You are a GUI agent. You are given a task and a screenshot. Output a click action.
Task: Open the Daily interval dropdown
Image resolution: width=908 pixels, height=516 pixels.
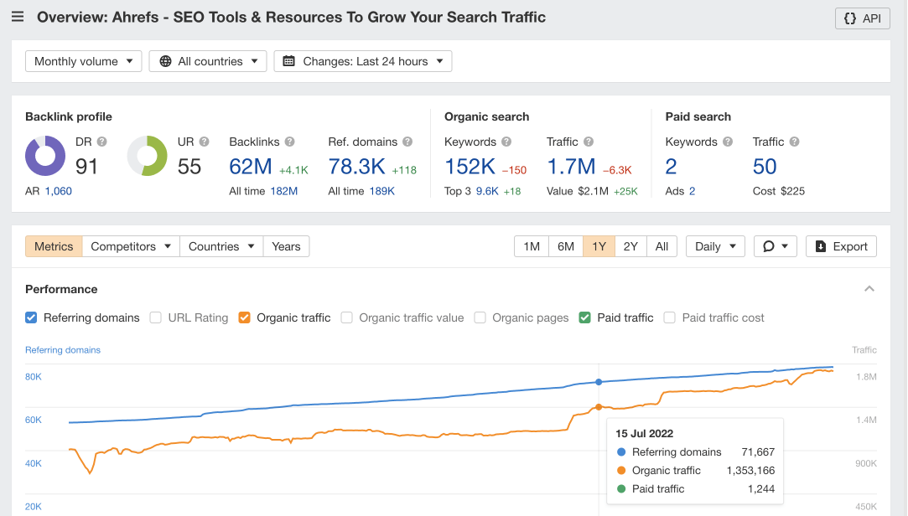pyautogui.click(x=715, y=246)
